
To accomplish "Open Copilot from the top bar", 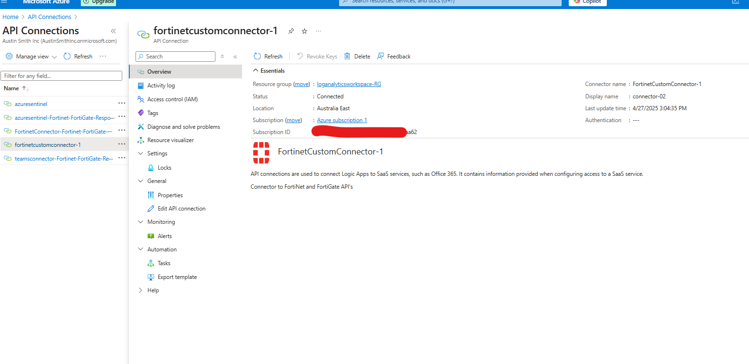I will [x=587, y=2].
